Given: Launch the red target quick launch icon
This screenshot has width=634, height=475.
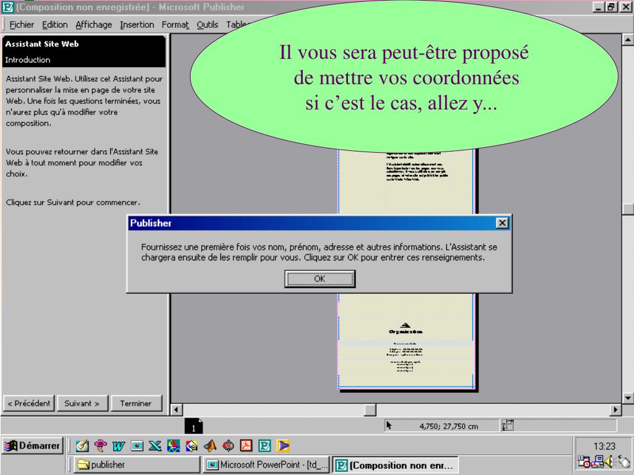Looking at the screenshot, I should click(228, 445).
